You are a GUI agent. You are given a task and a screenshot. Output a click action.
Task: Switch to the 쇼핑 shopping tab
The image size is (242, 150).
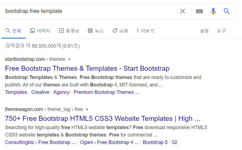(120, 31)
